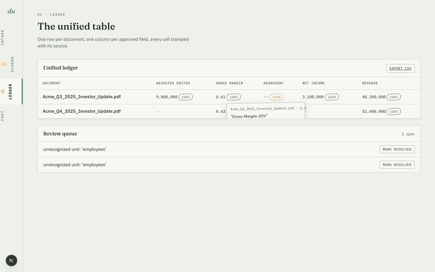
Task: Select Acme_Q3_2025_Investor_Update.pdf in the Document column
Action: 82,97
